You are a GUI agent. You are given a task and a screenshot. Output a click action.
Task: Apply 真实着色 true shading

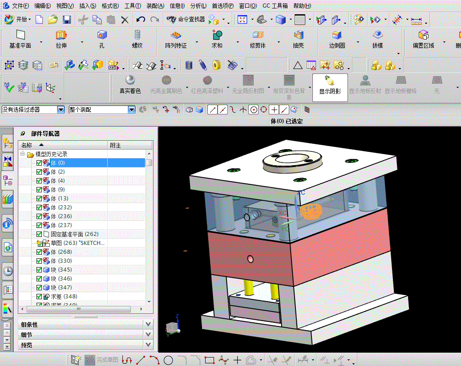coord(130,85)
